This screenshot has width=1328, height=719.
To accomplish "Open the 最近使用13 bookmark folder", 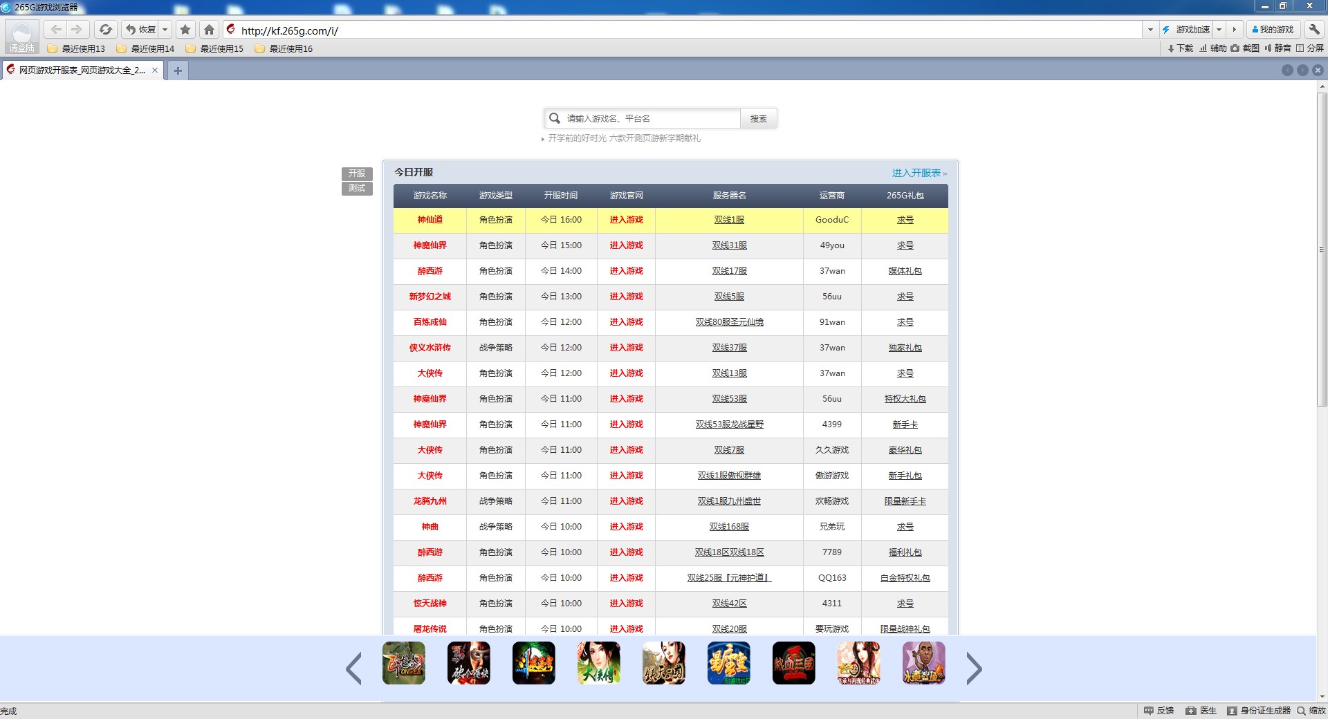I will [x=76, y=48].
